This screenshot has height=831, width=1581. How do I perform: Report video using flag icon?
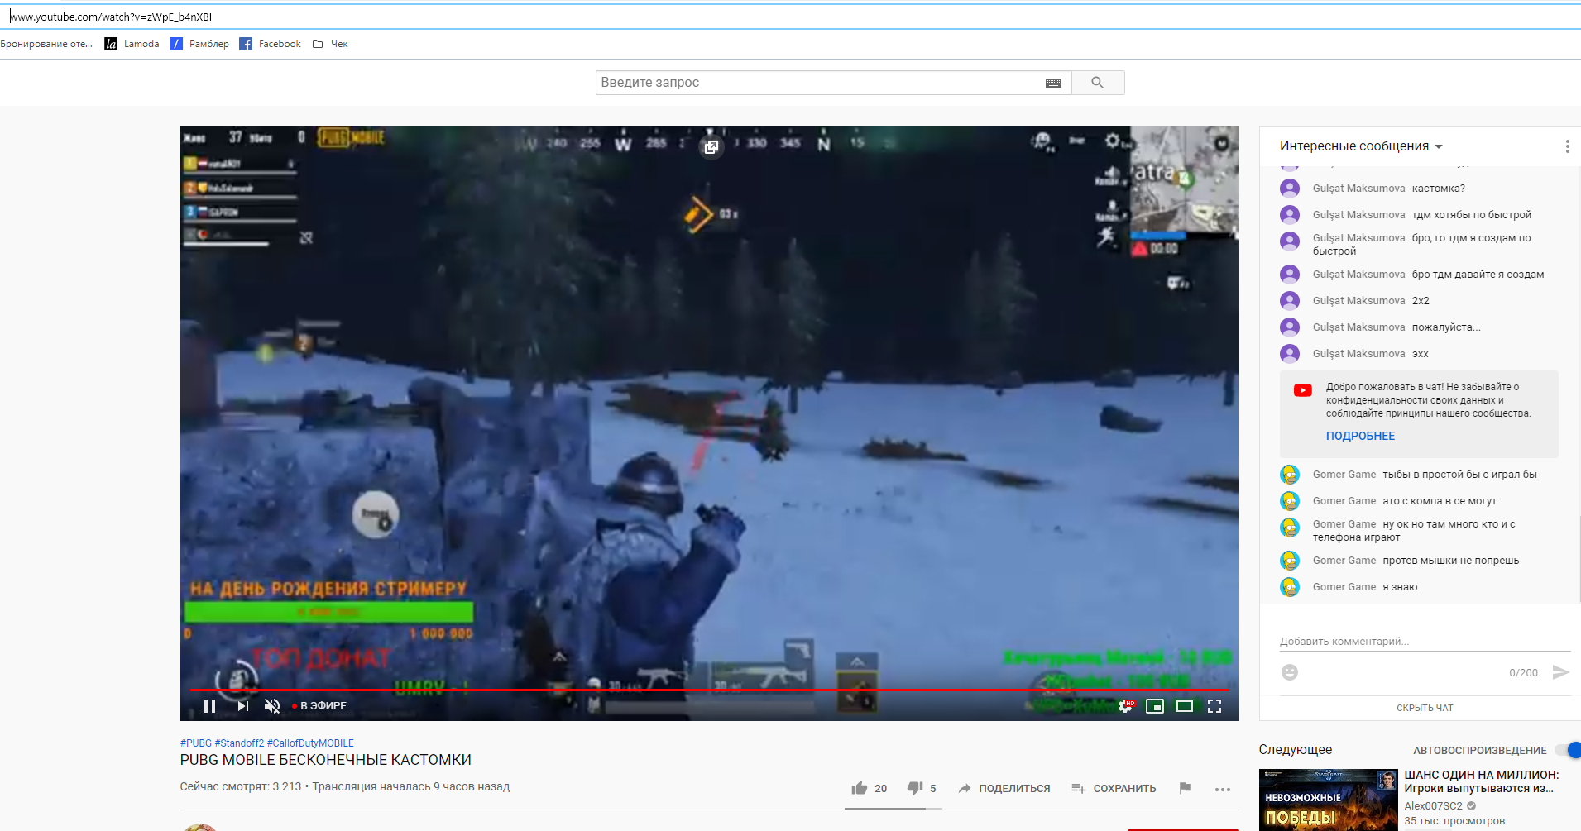[1185, 788]
